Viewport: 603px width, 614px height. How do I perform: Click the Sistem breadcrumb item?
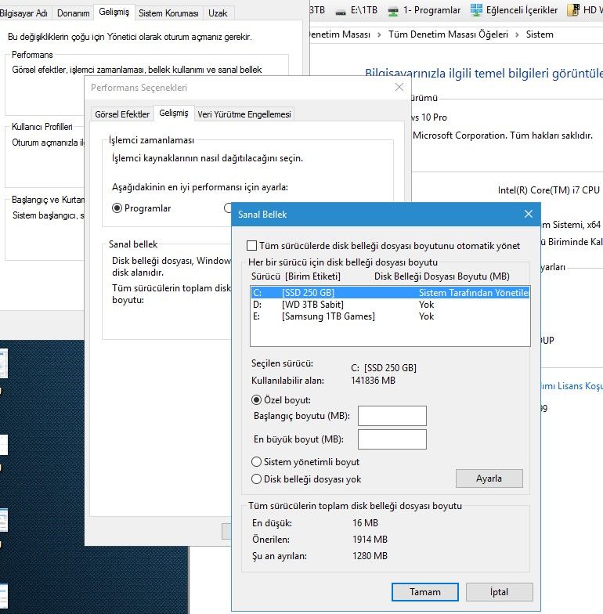point(540,34)
